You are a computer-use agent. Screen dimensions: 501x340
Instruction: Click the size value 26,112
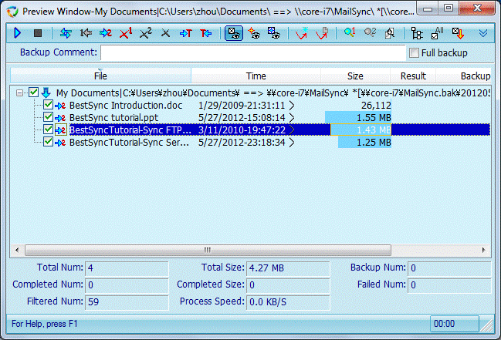[376, 106]
